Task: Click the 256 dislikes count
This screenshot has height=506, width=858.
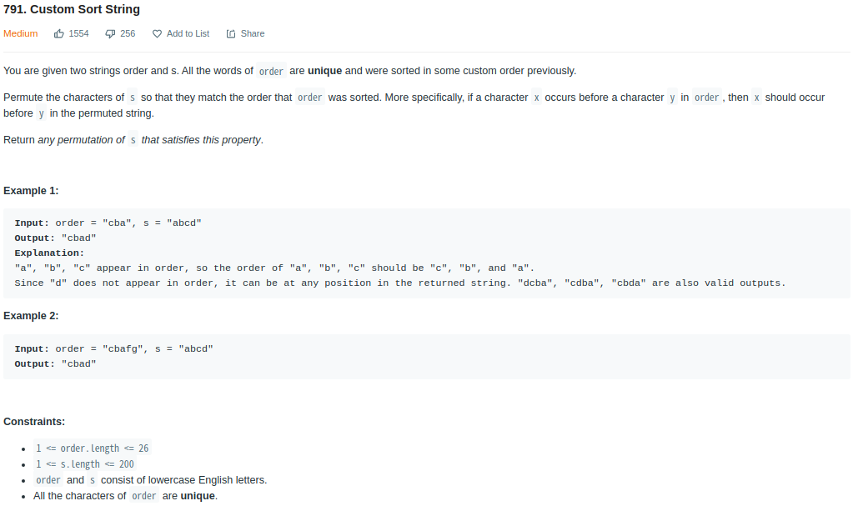Action: (x=128, y=34)
